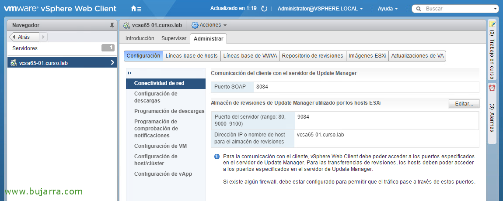Click the forward navigation arrow
503x201 pixels.
[44, 37]
